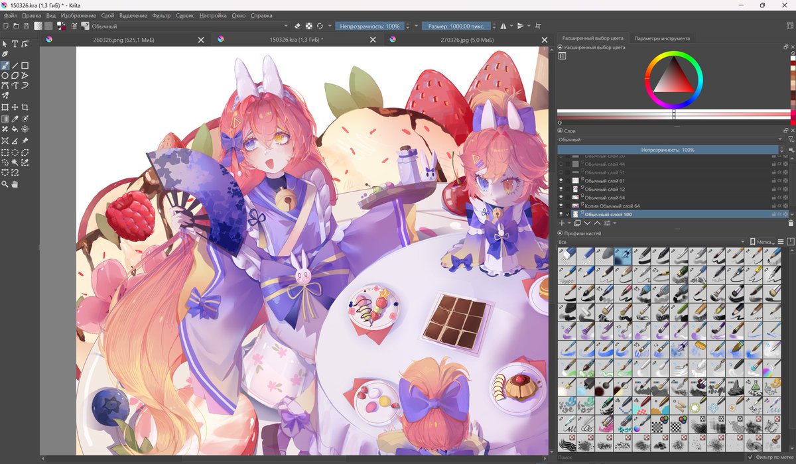Select the Bezier Curve tool
796x464 pixels.
[5, 86]
